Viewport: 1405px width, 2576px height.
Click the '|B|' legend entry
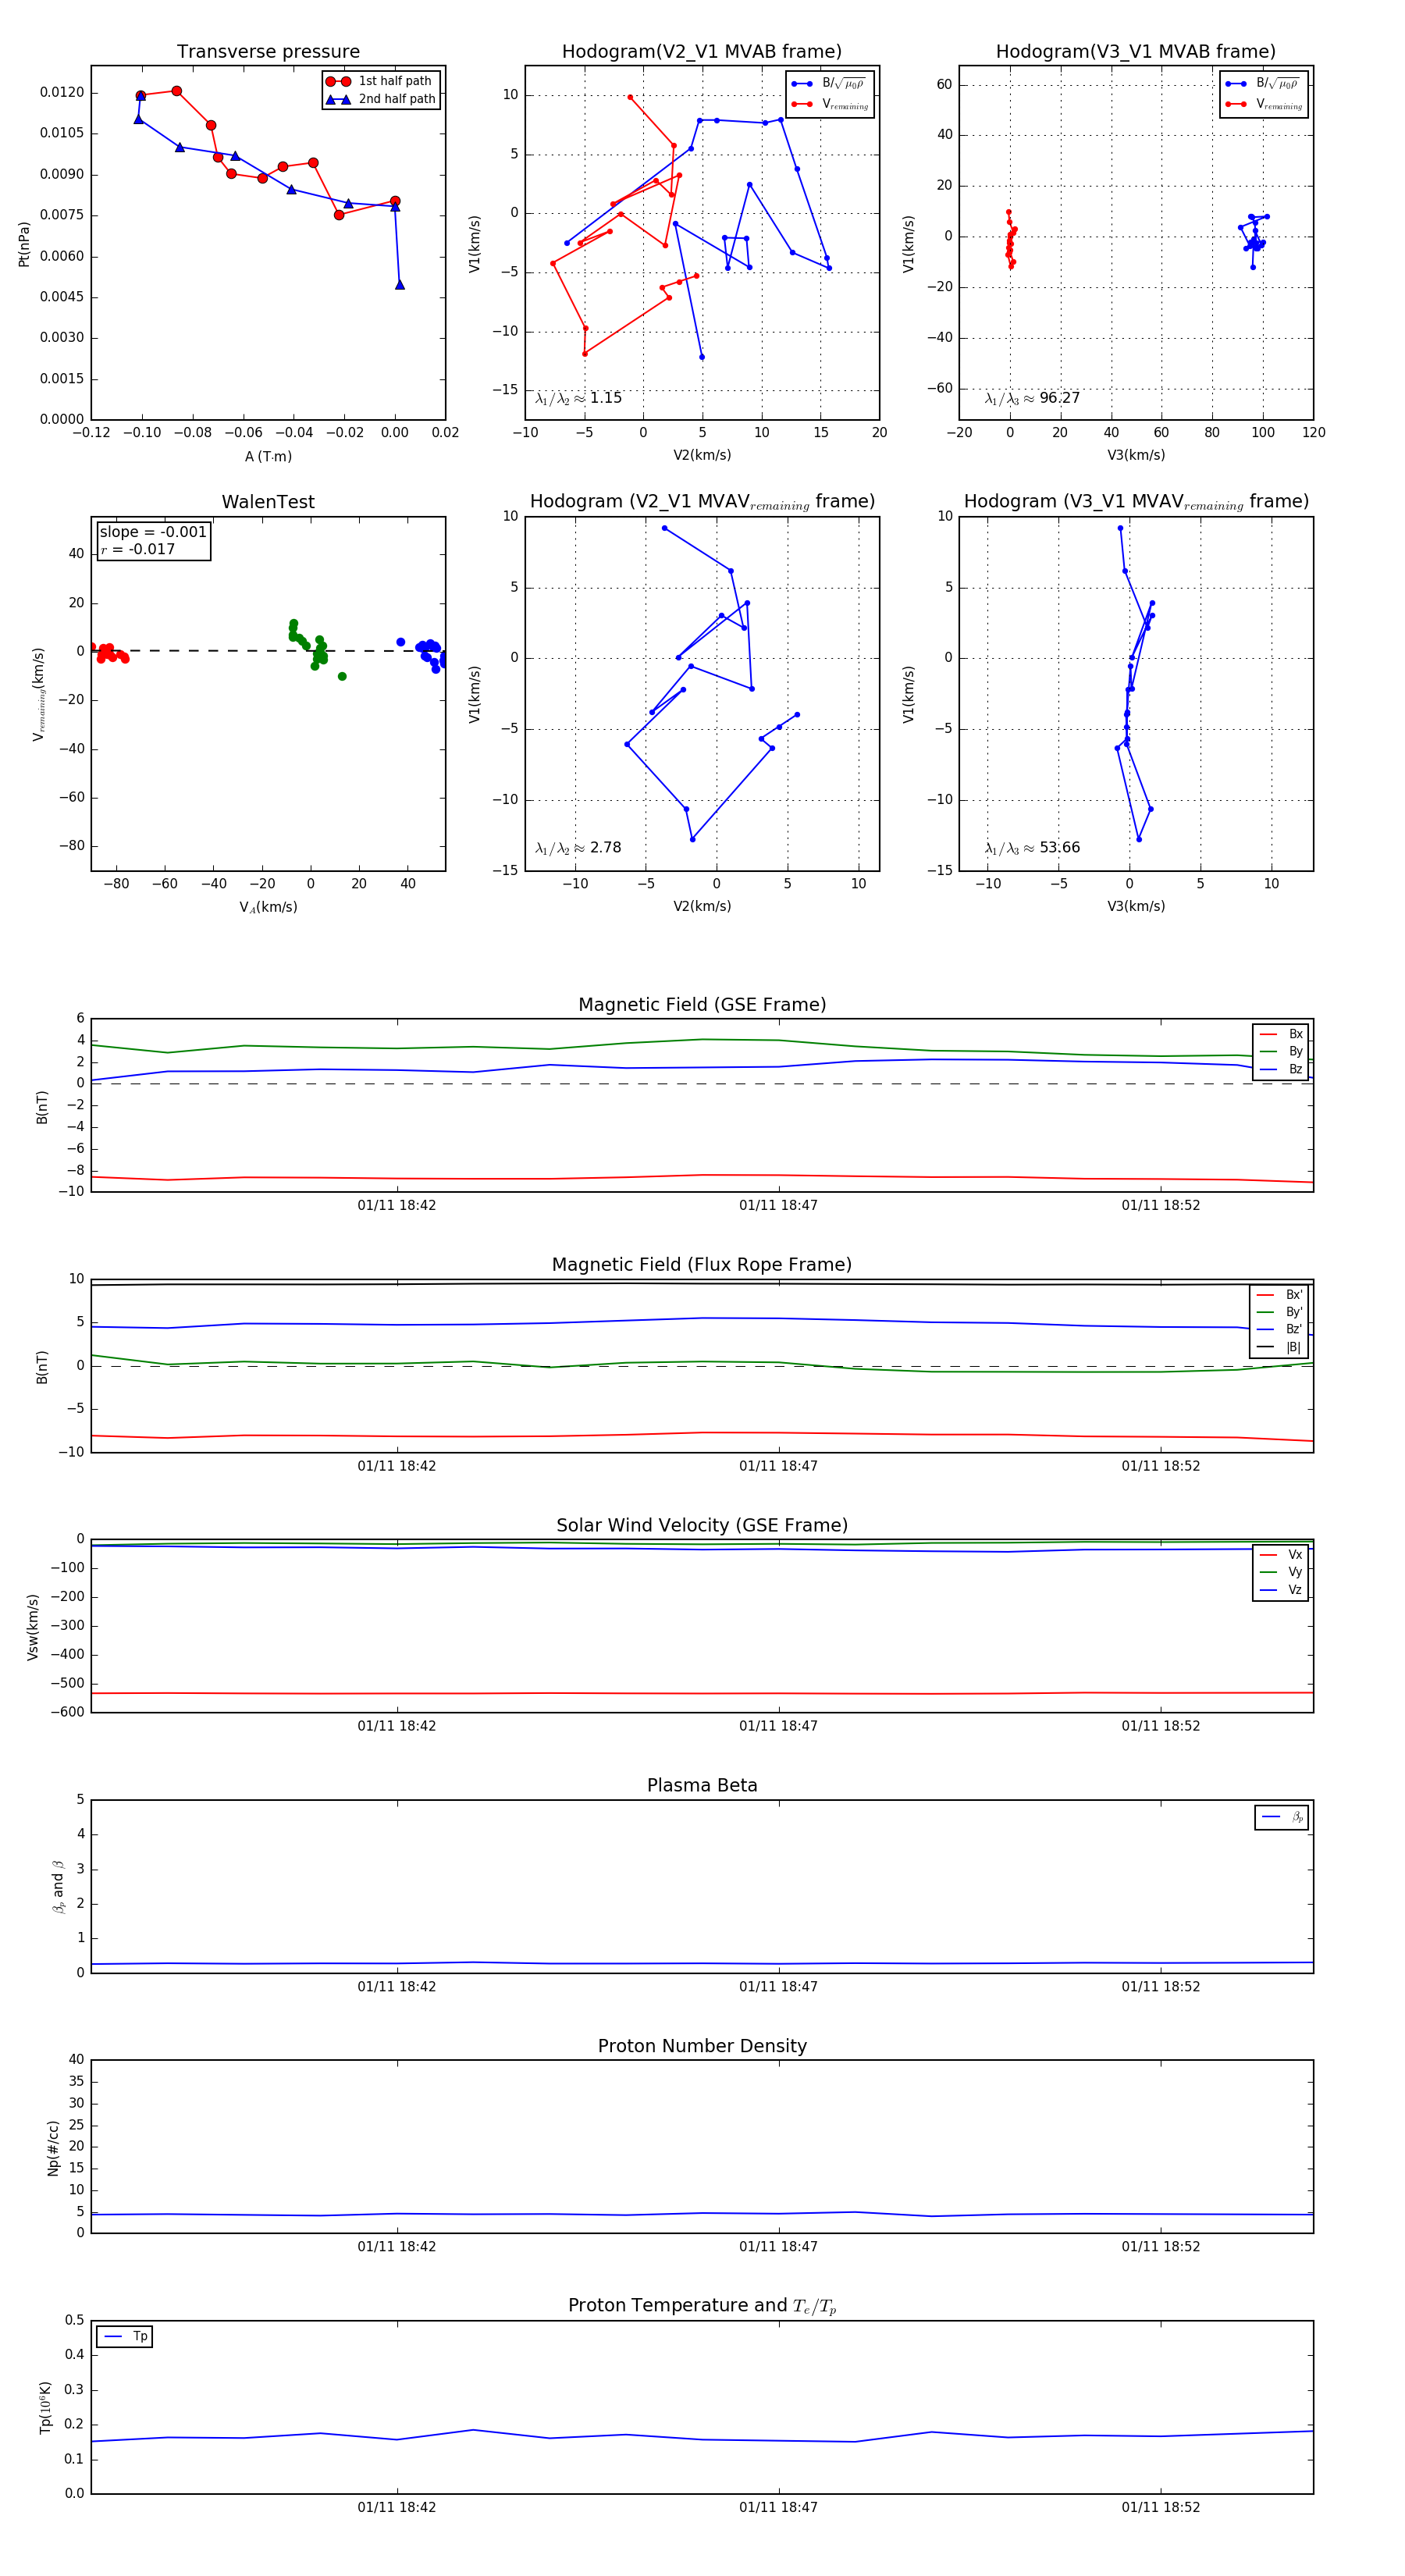click(1279, 1347)
